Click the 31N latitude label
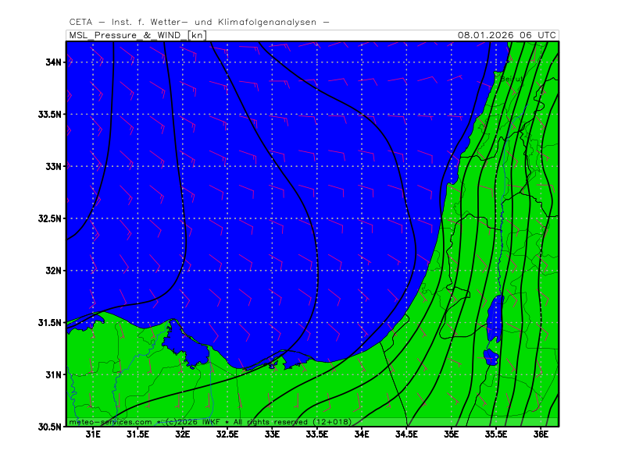Screen dimensions: 625x468 click(x=53, y=374)
